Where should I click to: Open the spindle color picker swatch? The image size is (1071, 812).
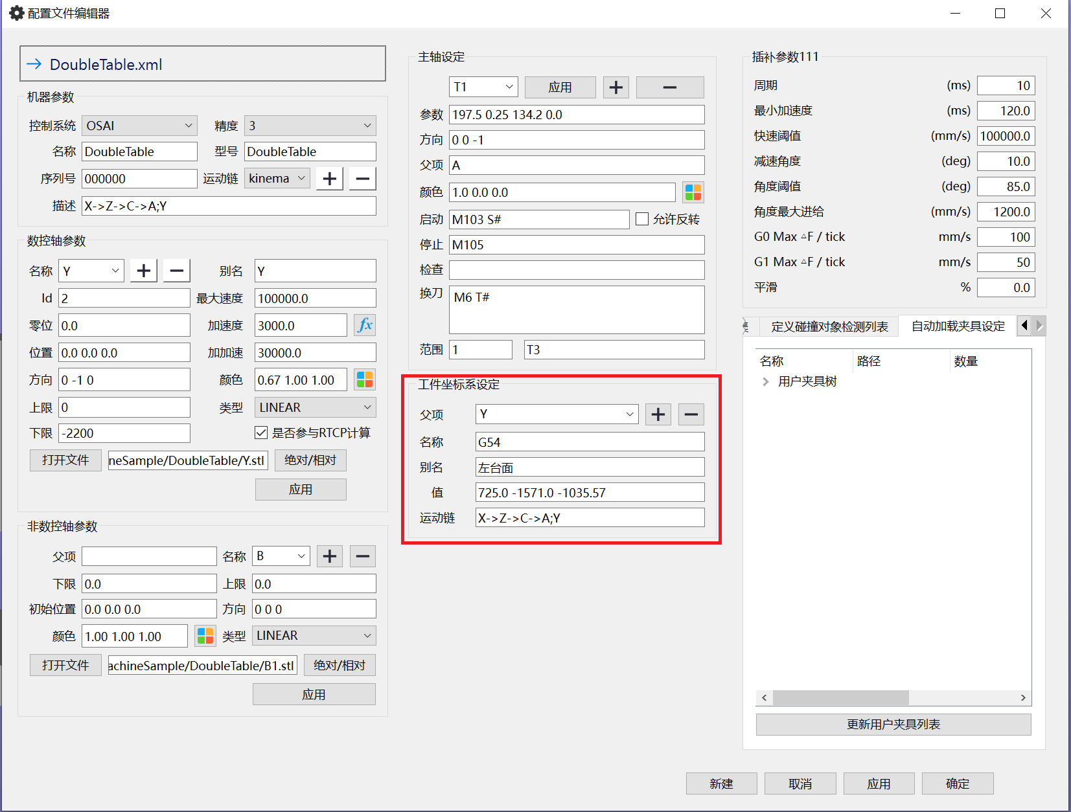693,192
